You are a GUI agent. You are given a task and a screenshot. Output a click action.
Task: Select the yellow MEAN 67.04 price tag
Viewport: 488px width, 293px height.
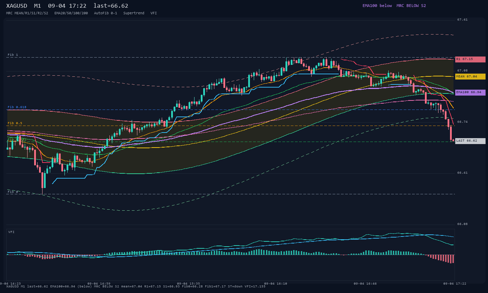click(470, 76)
